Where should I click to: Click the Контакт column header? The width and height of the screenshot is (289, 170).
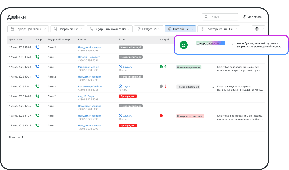83,40
